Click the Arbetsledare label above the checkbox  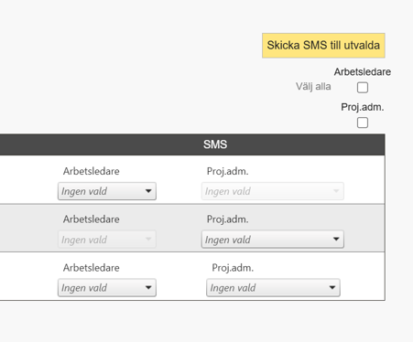pyautogui.click(x=363, y=72)
